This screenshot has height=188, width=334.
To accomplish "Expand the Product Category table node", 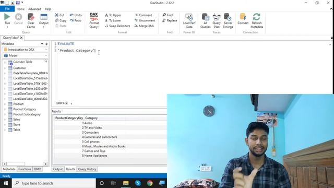I will (5, 109).
